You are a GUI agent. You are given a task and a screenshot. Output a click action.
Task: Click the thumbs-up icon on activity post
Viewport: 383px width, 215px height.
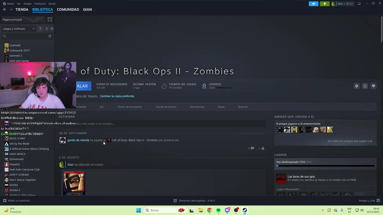[x=263, y=148]
